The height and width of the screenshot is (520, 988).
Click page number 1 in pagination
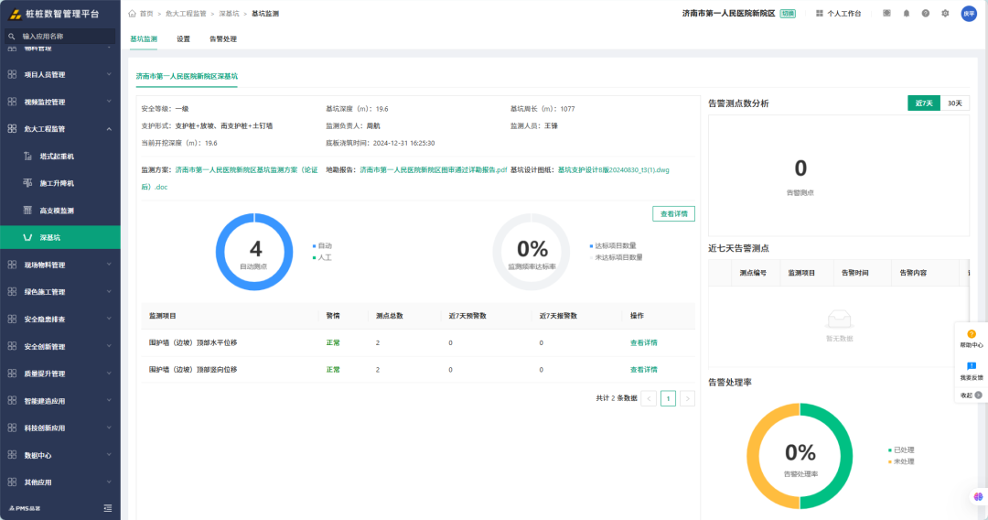point(668,398)
